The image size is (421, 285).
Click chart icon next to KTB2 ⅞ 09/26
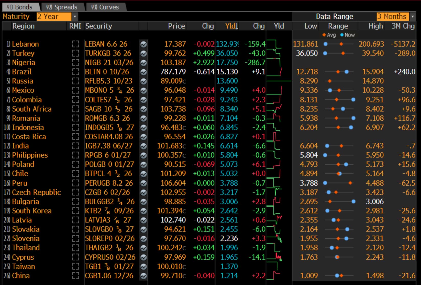[x=143, y=211]
